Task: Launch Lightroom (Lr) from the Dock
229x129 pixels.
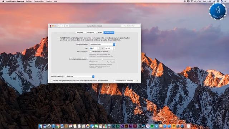Action: [139, 126]
